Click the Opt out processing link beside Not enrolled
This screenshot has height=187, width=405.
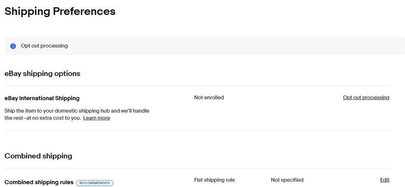coord(366,97)
